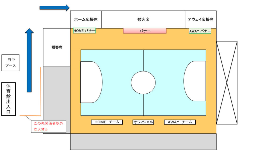Click the center circle of the court
Image resolution: width=258 pixels, height=150 pixels.
point(143,83)
